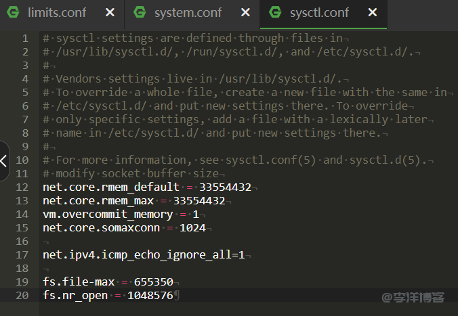The width and height of the screenshot is (458, 316).
Task: Click the 'fs.file-max' setting
Action: pos(79,282)
